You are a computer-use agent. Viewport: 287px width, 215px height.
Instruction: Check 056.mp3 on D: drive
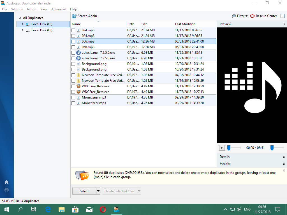click(73, 47)
